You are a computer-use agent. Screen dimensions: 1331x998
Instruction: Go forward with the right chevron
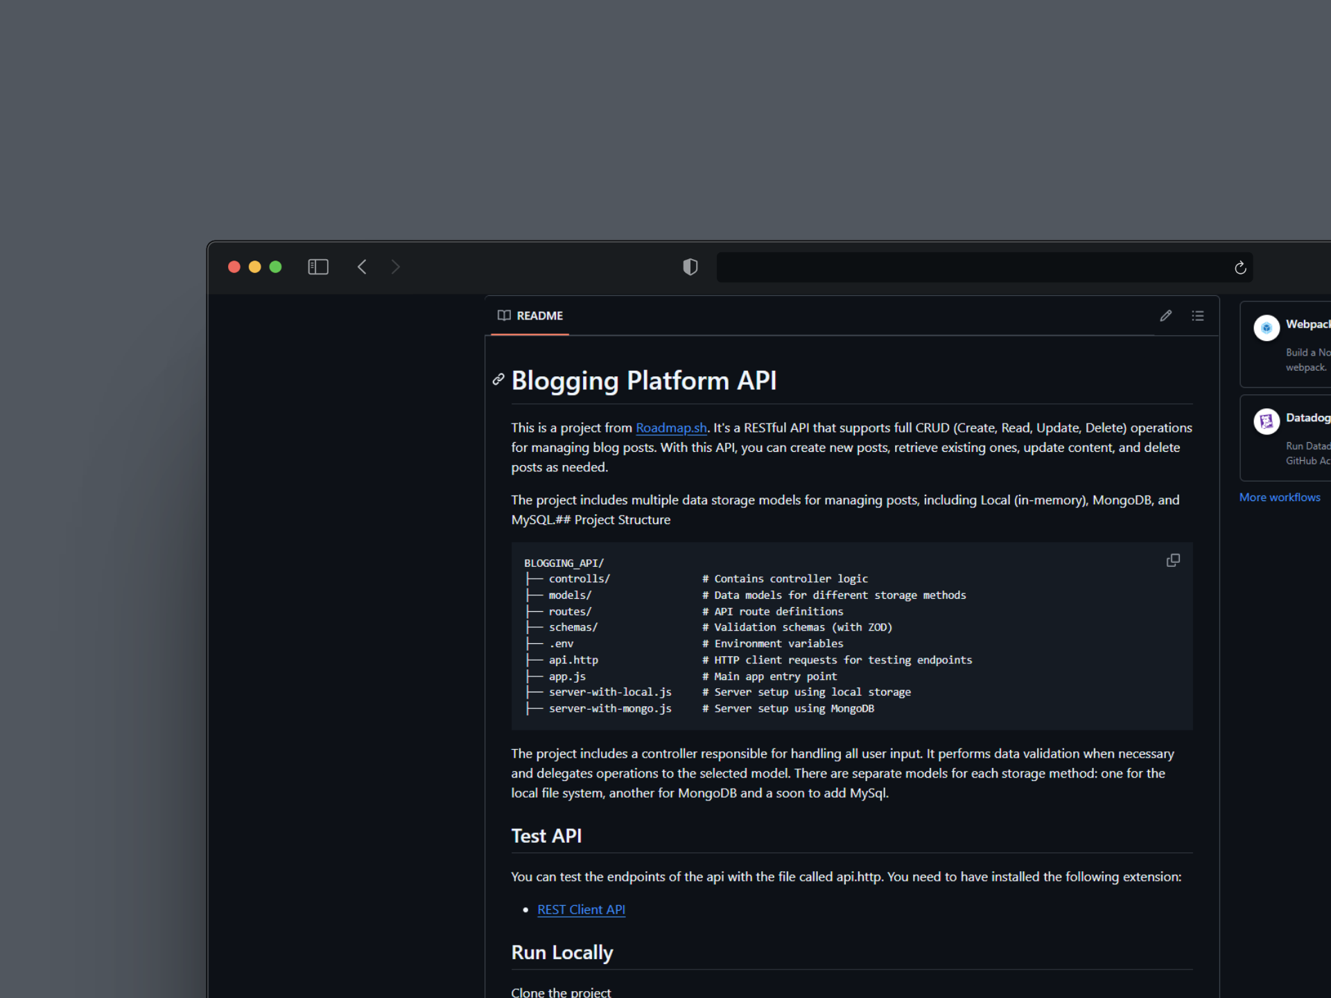(395, 267)
